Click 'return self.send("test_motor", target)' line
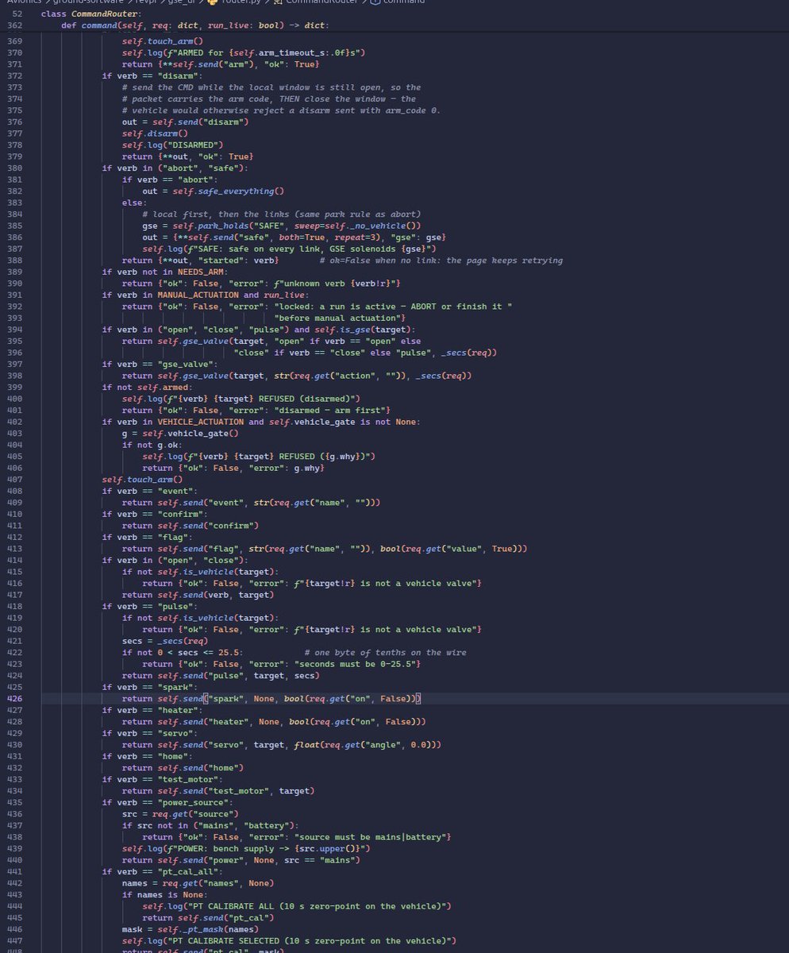Screen dimensions: 789x953 pos(218,790)
